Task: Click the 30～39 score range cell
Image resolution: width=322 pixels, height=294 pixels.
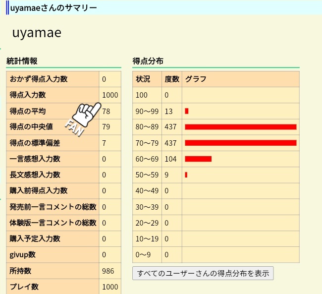Action: point(147,207)
